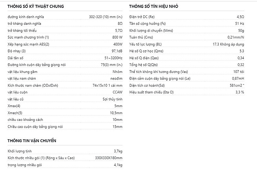Select the 330X330X180mm package dimensions value
The image size is (257, 178).
(x=108, y=158)
